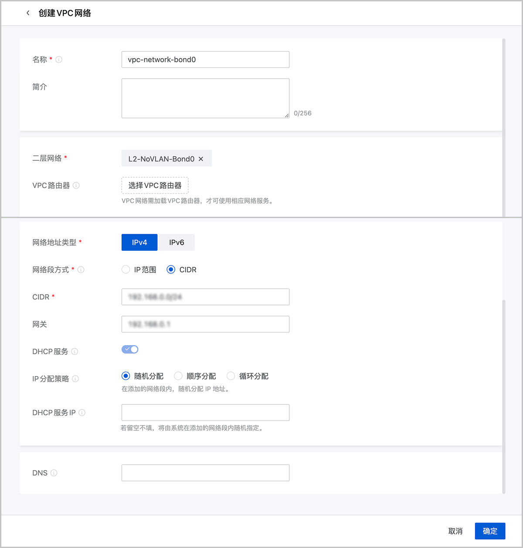Select the IP范围 radio option
Image resolution: width=523 pixels, height=548 pixels.
click(126, 270)
